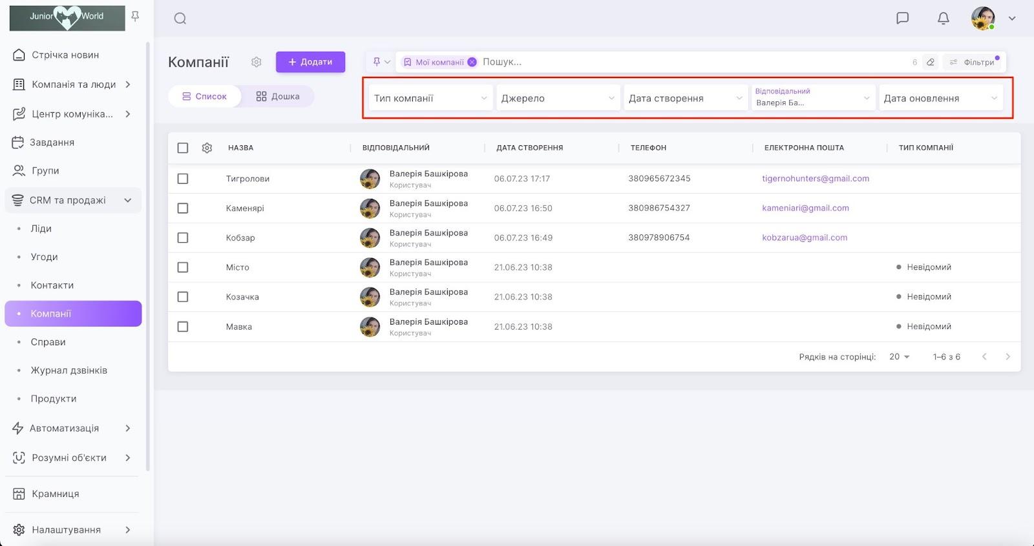
Task: Open Контакти in the CRM sidebar menu
Action: click(52, 285)
